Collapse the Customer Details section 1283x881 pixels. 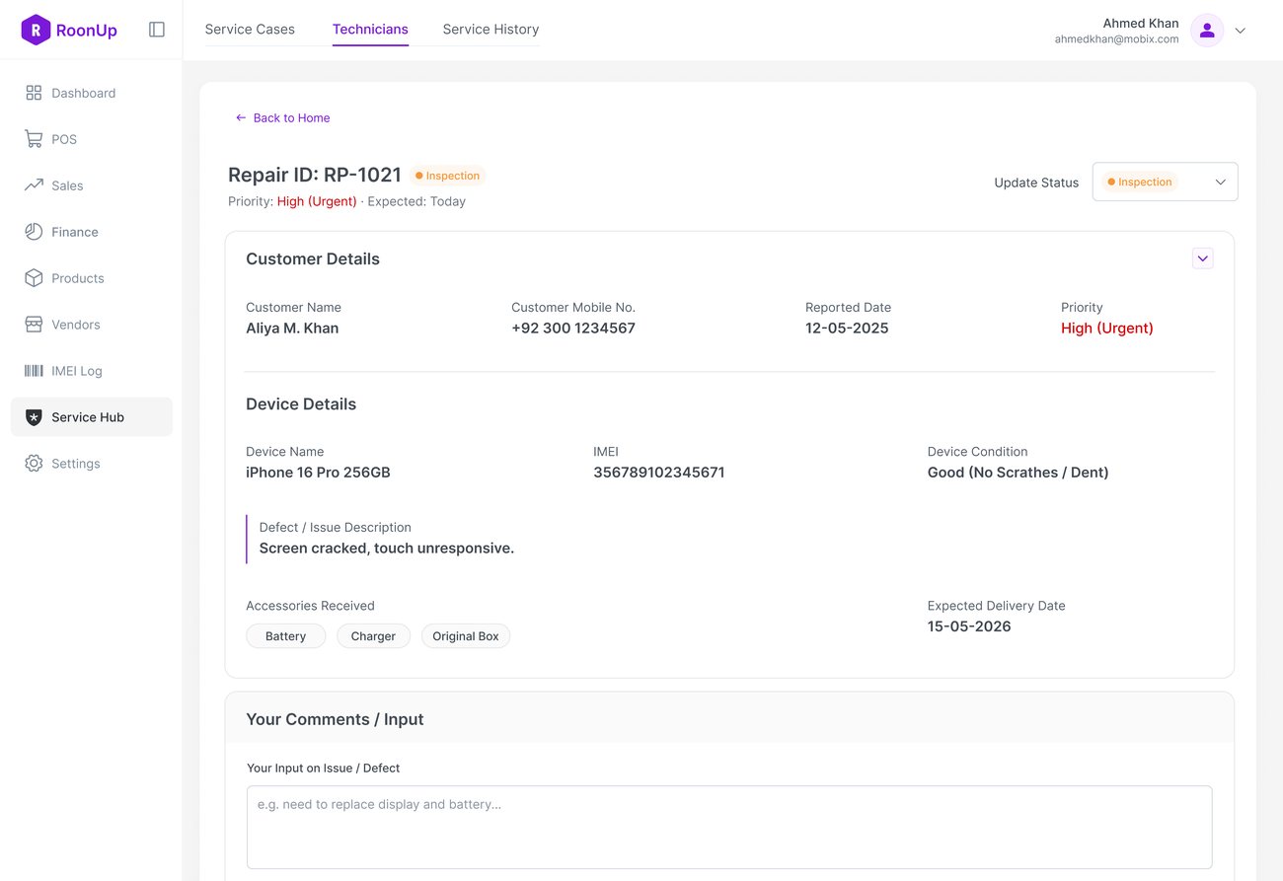coord(1202,258)
